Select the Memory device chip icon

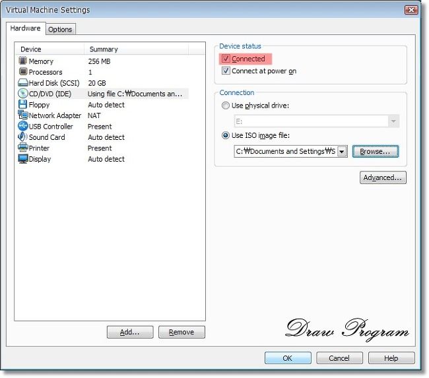click(x=22, y=61)
